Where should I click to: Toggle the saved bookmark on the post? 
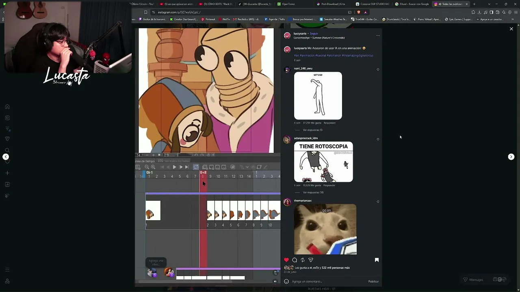click(x=377, y=260)
